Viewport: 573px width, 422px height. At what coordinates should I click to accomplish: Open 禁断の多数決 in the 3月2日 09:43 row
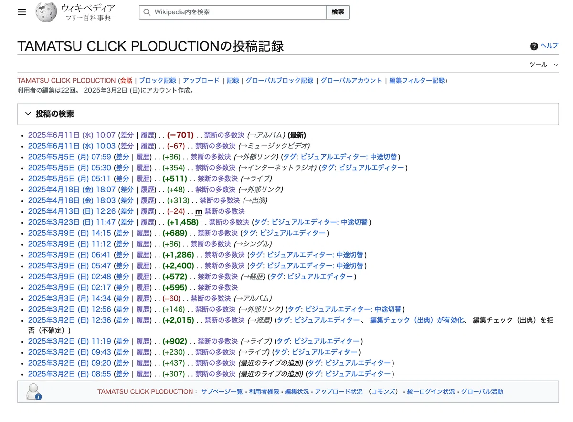pyautogui.click(x=215, y=353)
